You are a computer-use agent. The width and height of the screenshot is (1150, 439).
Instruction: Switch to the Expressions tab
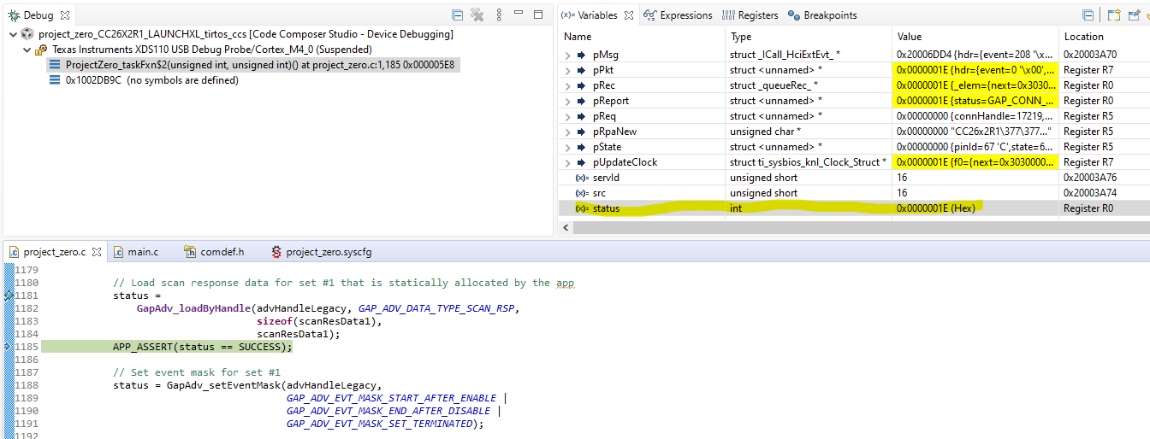pyautogui.click(x=678, y=15)
